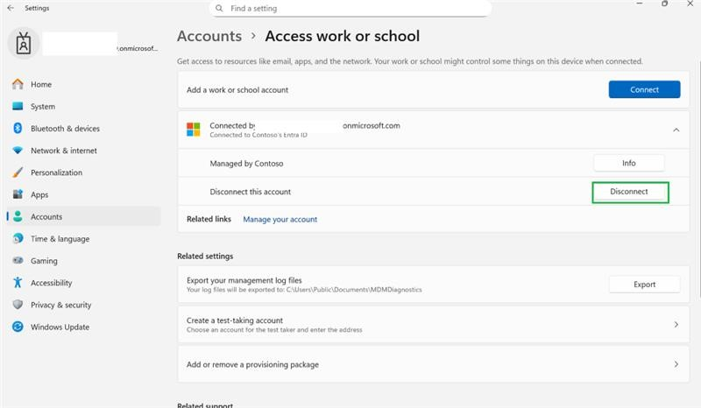Click the Create a test-taking account text

coord(235,320)
